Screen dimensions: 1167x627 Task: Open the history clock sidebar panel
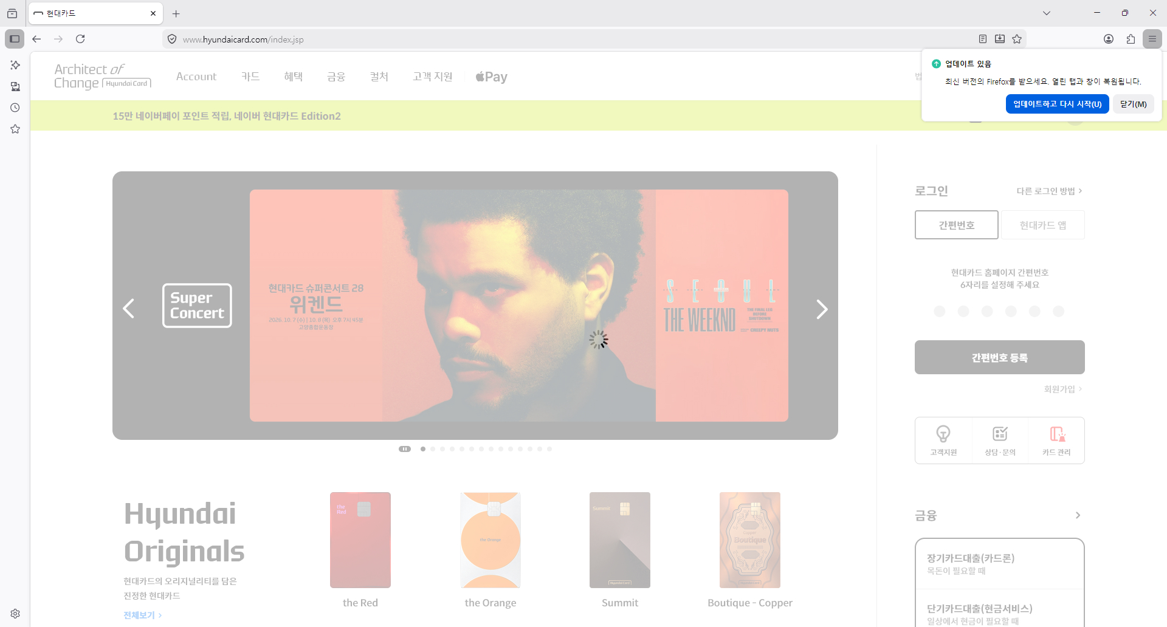[15, 108]
